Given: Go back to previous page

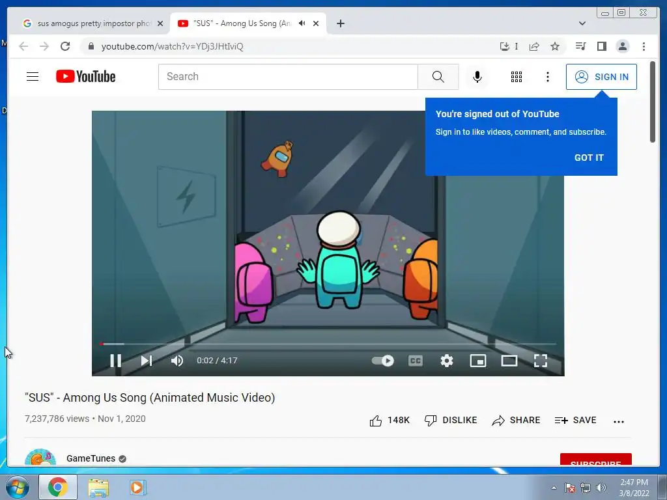Looking at the screenshot, I should pyautogui.click(x=23, y=46).
